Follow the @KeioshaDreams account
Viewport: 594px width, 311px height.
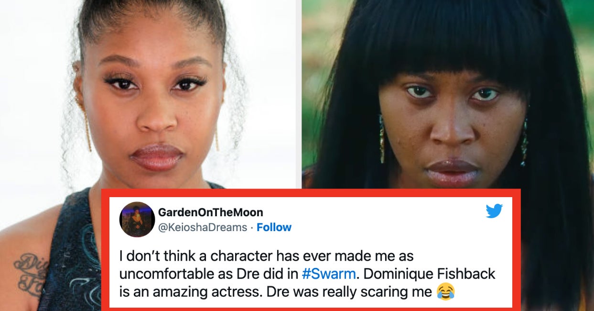274,227
